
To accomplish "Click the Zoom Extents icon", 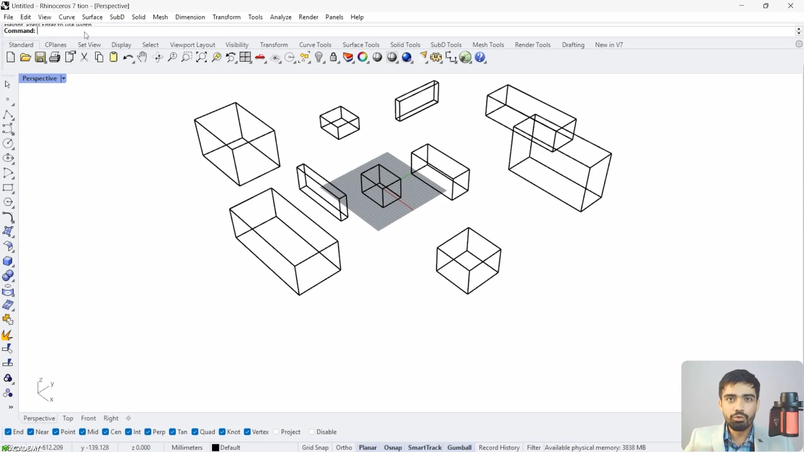I will point(202,57).
